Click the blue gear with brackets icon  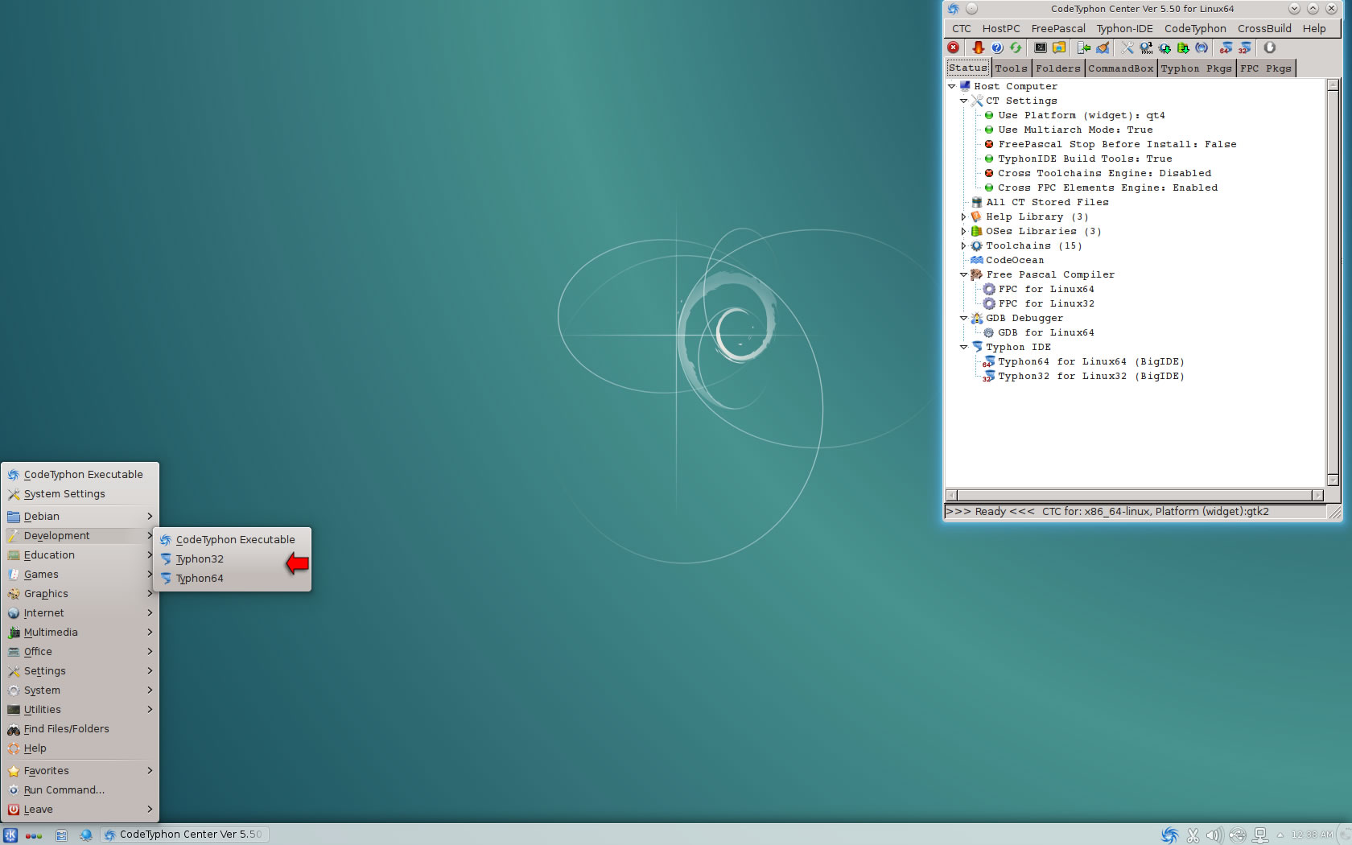1202,48
